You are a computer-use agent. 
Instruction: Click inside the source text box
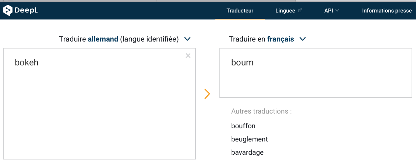(x=99, y=110)
